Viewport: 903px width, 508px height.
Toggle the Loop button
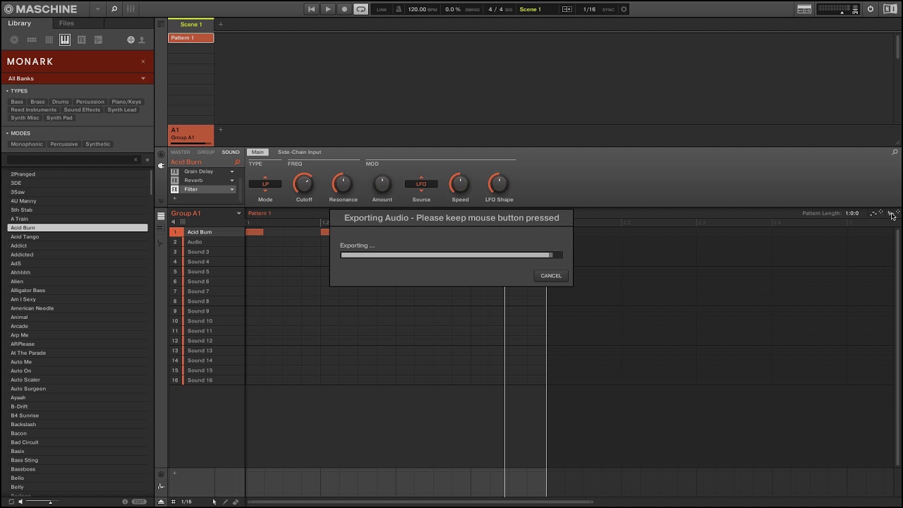(x=361, y=9)
